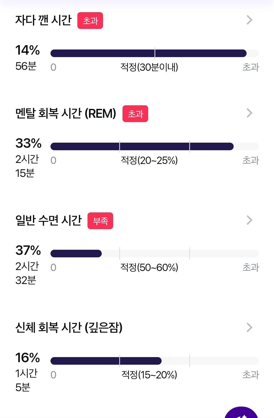Image resolution: width=274 pixels, height=418 pixels.
Task: Tap the 적정(30분이내) range label
Action: pos(149,67)
